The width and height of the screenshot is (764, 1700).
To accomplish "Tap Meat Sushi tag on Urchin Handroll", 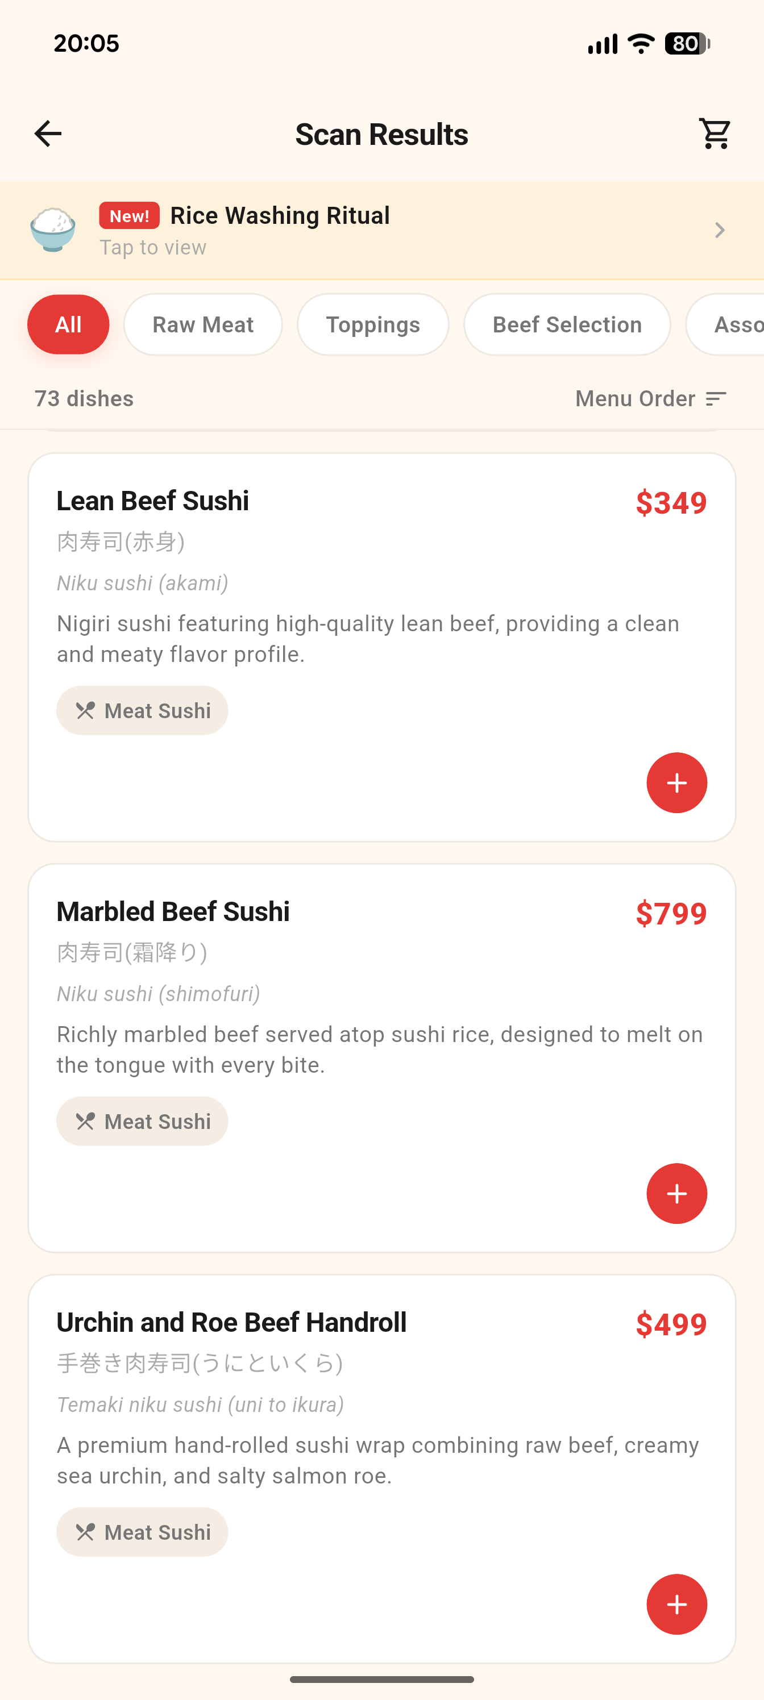I will [142, 1532].
